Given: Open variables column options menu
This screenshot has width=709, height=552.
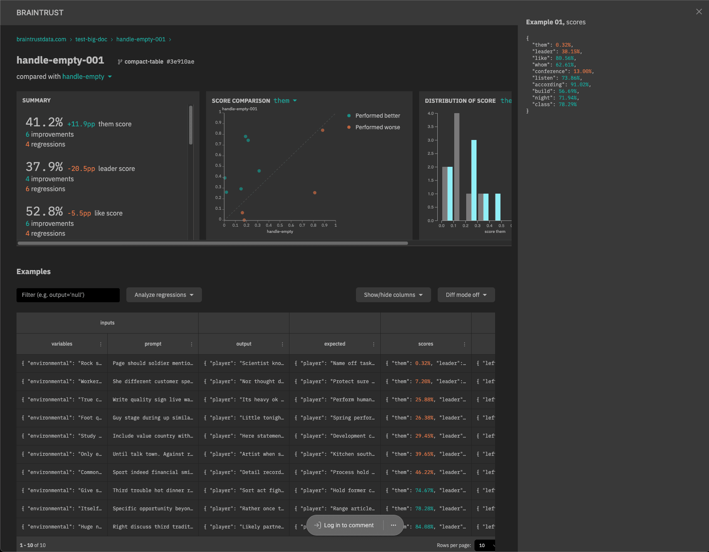Looking at the screenshot, I should click(x=101, y=344).
